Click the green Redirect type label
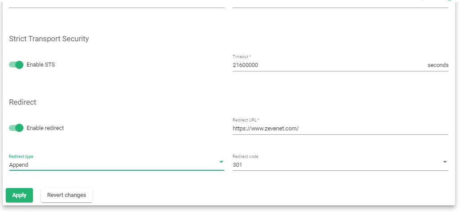This screenshot has width=460, height=212. (x=21, y=157)
